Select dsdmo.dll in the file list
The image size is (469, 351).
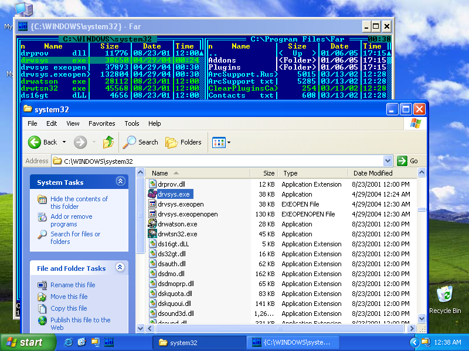[171, 274]
